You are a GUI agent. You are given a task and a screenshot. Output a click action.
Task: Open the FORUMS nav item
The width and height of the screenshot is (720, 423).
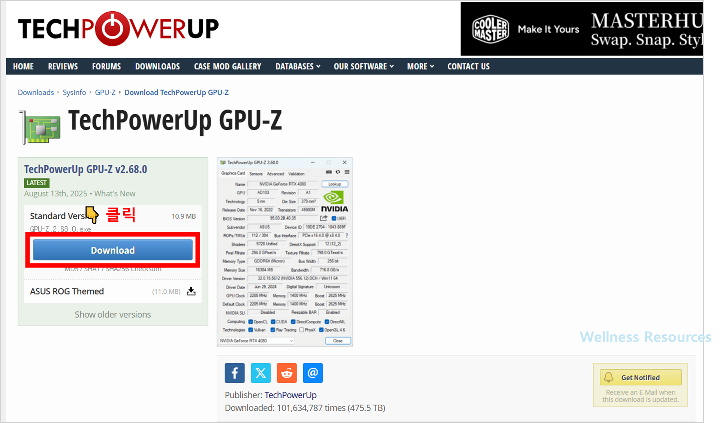tap(106, 67)
